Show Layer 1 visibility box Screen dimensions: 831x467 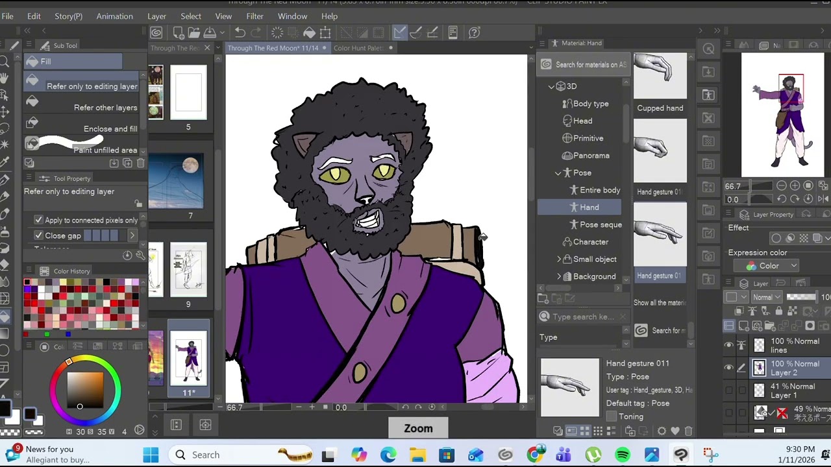[x=728, y=390]
